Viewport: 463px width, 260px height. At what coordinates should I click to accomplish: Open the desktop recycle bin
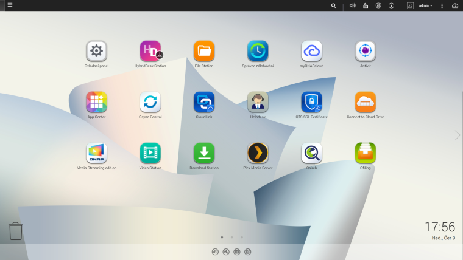(x=16, y=231)
